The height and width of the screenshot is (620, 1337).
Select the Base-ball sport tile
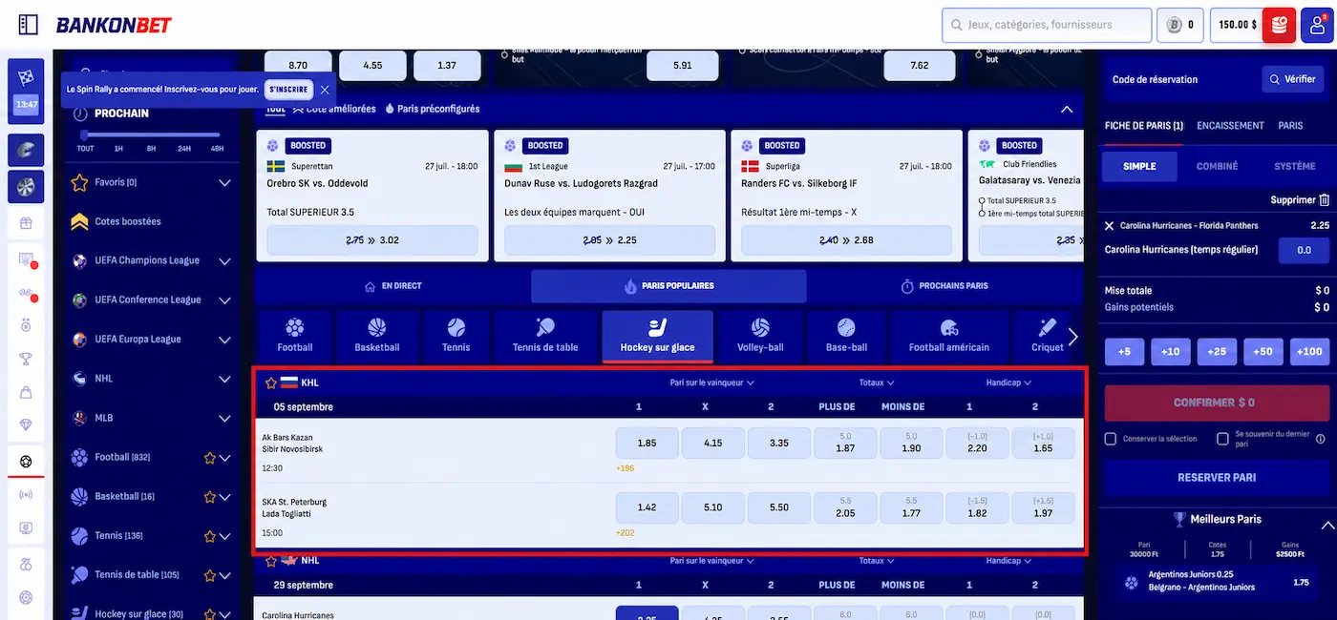click(846, 337)
